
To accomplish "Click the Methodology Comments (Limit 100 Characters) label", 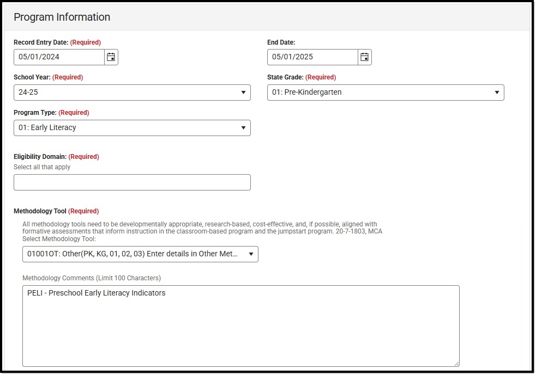I will (92, 278).
